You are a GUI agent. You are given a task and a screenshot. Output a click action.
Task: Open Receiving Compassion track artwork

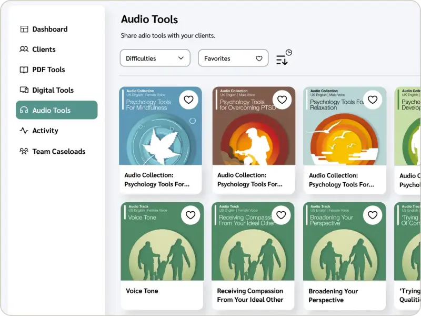253,242
